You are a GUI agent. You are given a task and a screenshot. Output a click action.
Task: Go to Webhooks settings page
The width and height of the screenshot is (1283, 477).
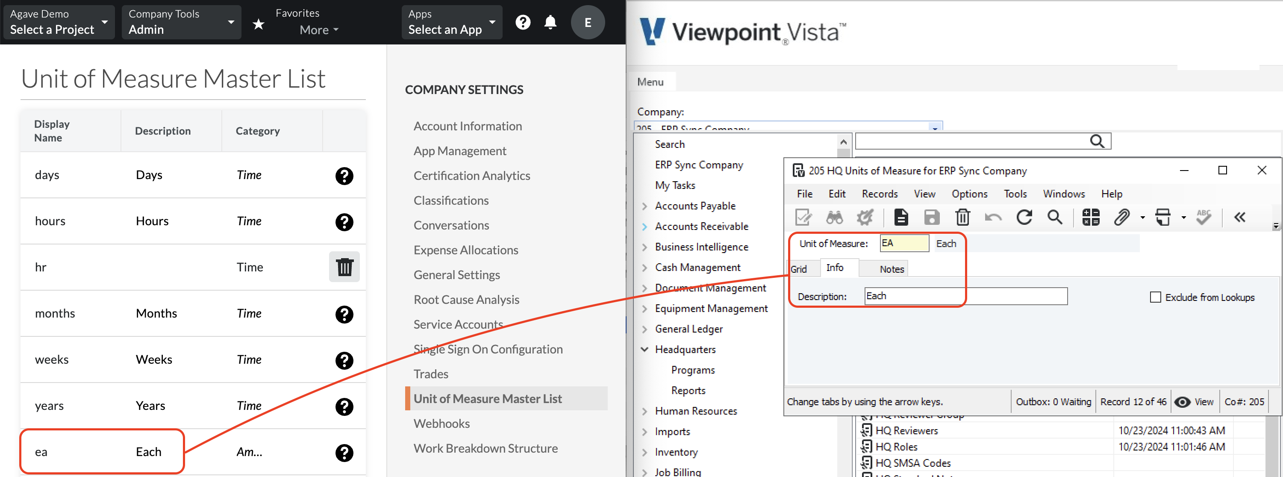[x=441, y=424]
